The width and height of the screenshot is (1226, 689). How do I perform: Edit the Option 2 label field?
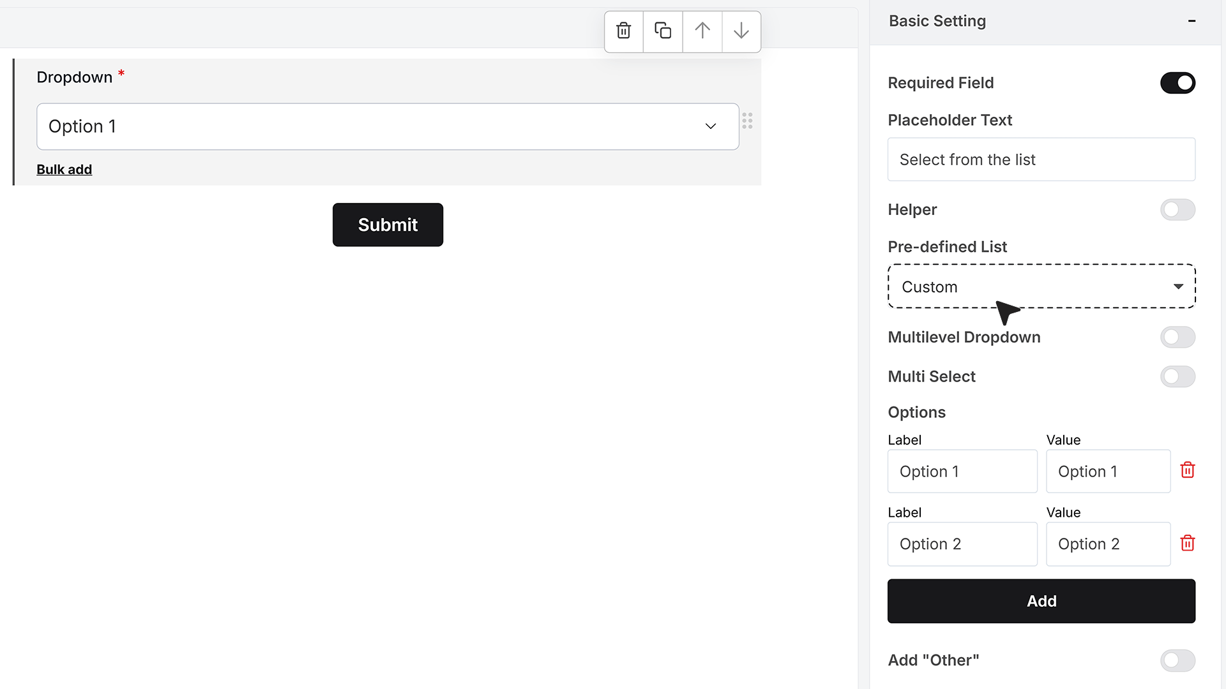click(962, 544)
